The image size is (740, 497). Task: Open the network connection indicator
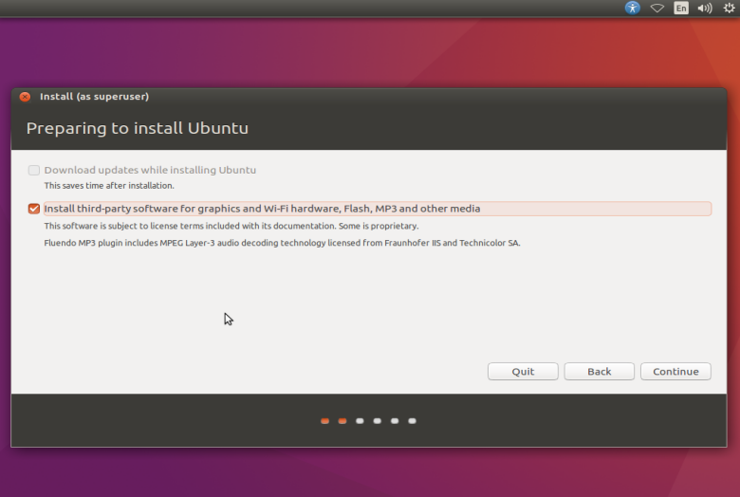point(657,8)
